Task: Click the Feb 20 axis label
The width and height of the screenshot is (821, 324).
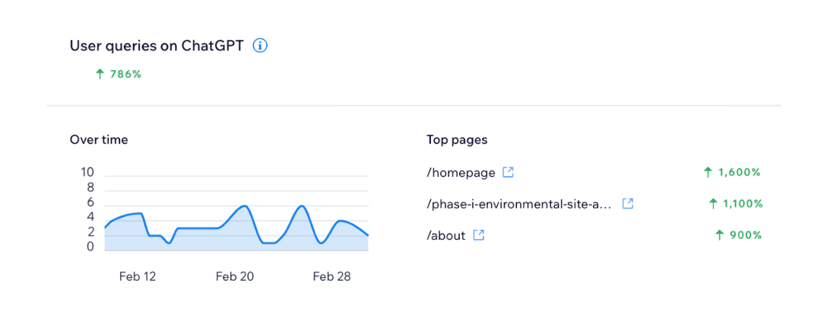Action: pos(235,277)
